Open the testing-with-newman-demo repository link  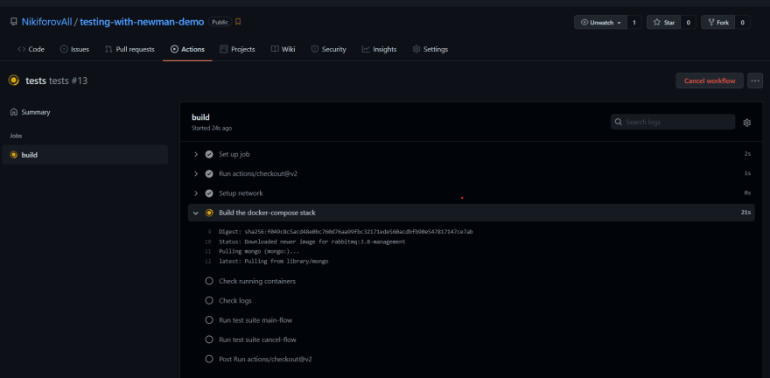(142, 22)
